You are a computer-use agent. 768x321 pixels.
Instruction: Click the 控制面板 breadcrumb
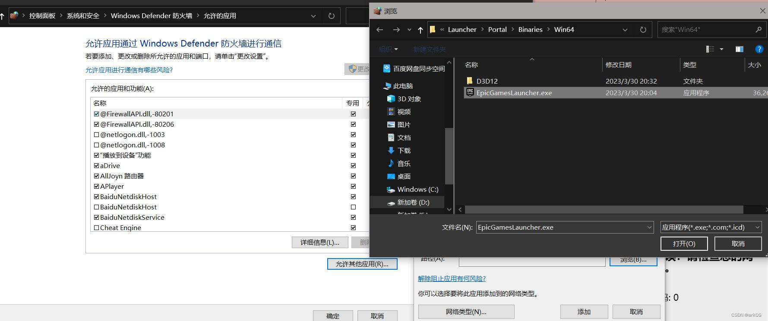pyautogui.click(x=42, y=16)
